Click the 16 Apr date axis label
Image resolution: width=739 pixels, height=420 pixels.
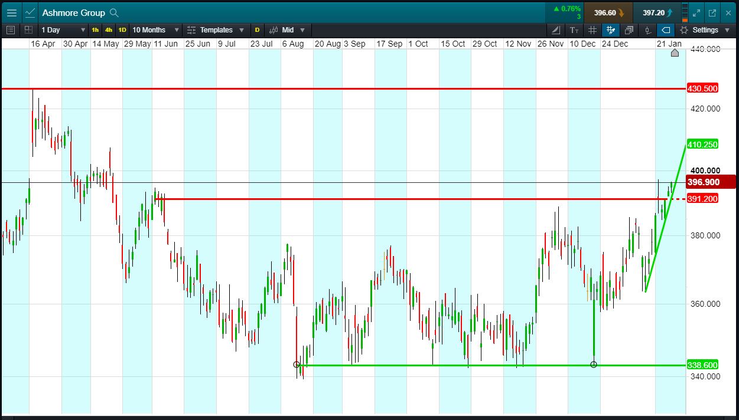tap(43, 44)
